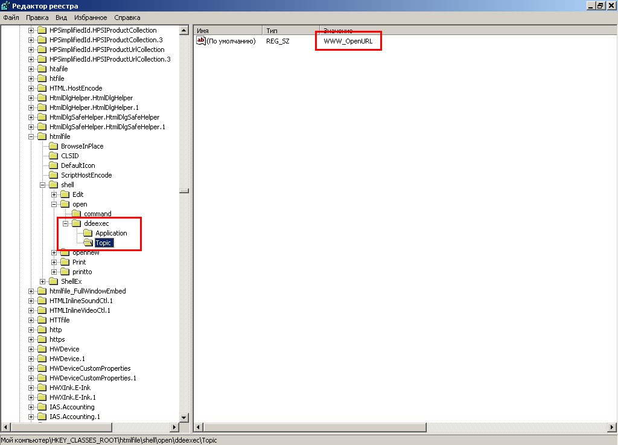
Task: Select the BrowseInPlace key
Action: (x=82, y=146)
